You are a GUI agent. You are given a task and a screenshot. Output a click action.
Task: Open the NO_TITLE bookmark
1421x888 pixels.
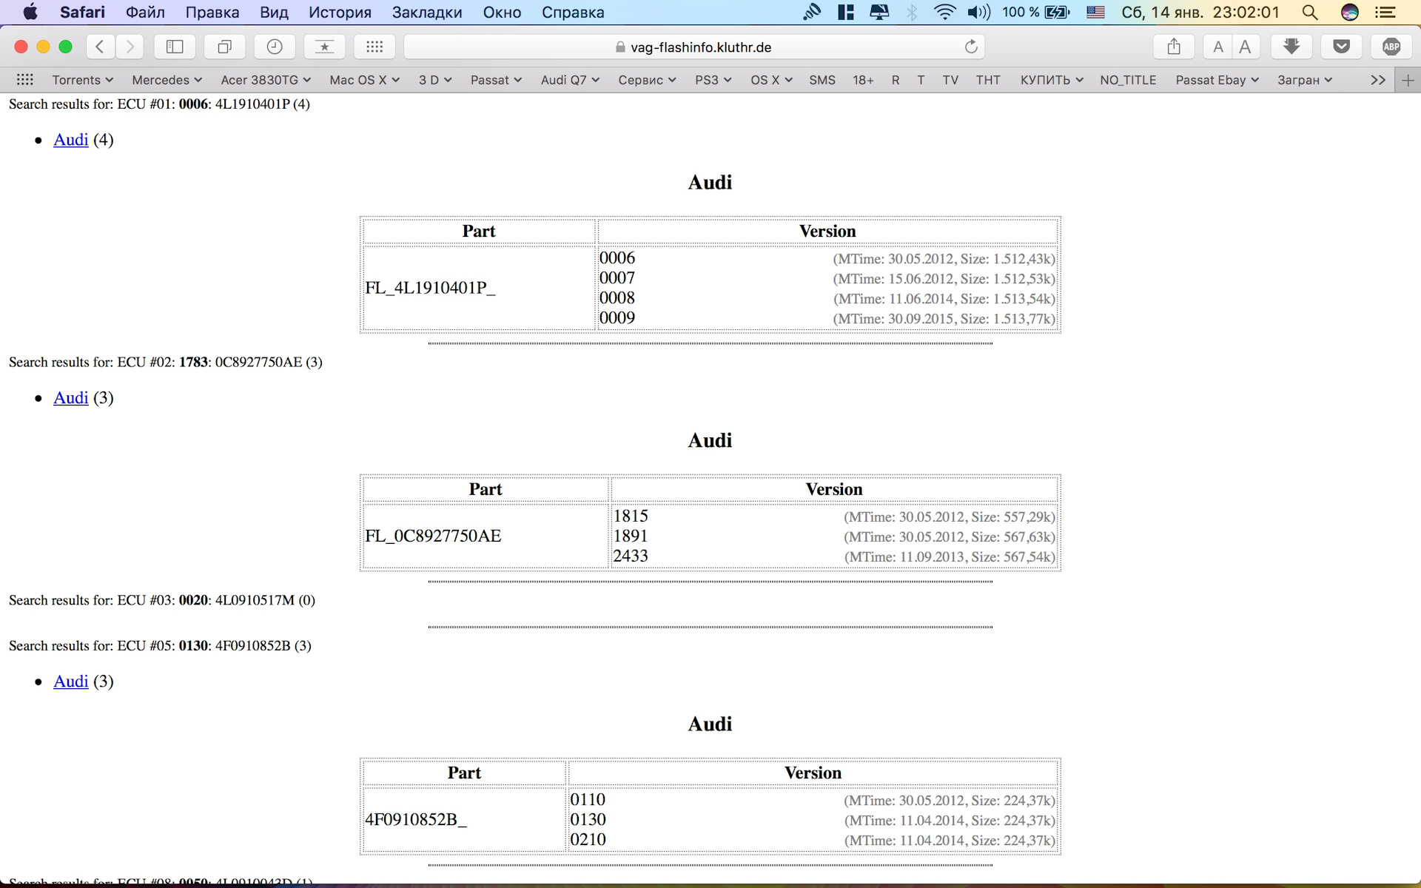tap(1128, 80)
